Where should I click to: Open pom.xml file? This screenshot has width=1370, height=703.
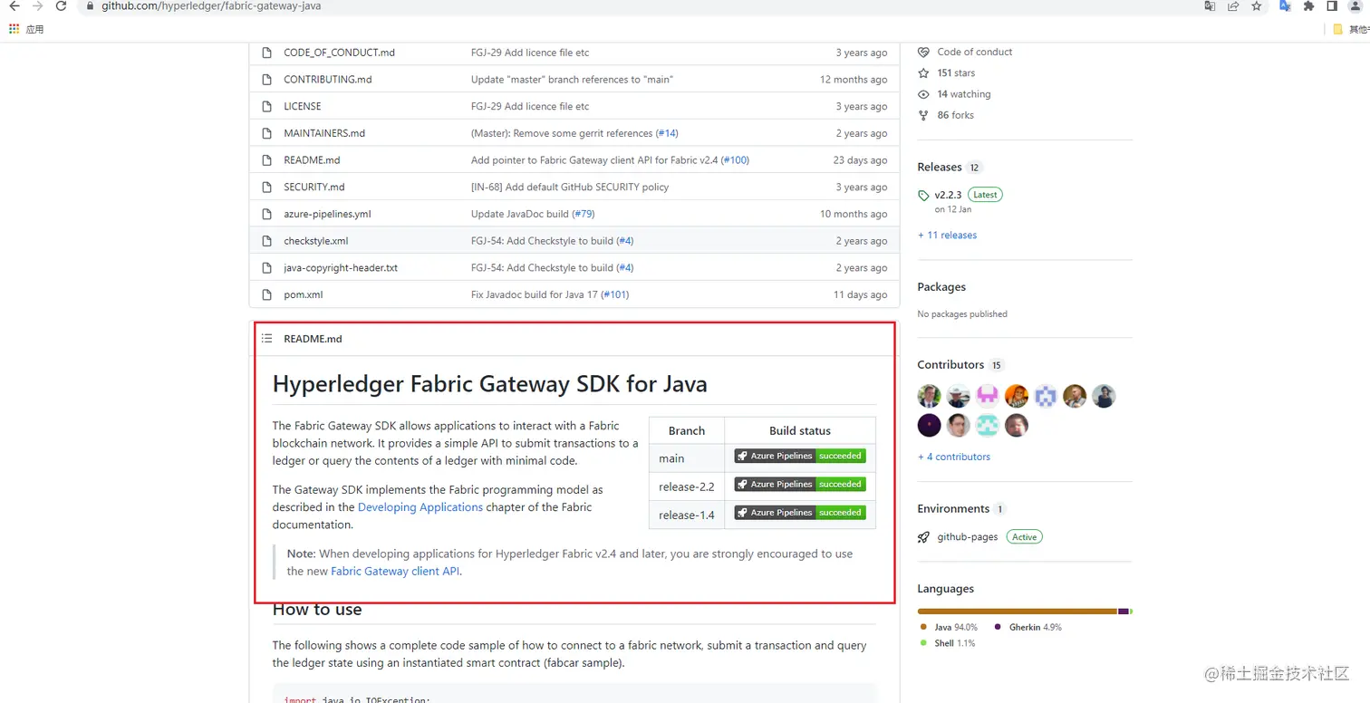point(303,294)
